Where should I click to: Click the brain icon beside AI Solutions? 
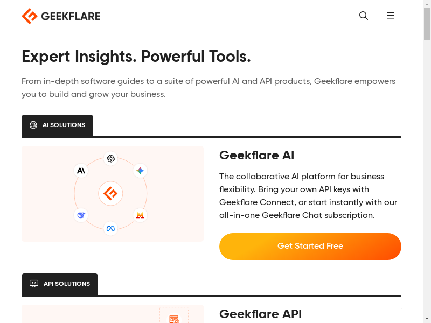pos(33,125)
